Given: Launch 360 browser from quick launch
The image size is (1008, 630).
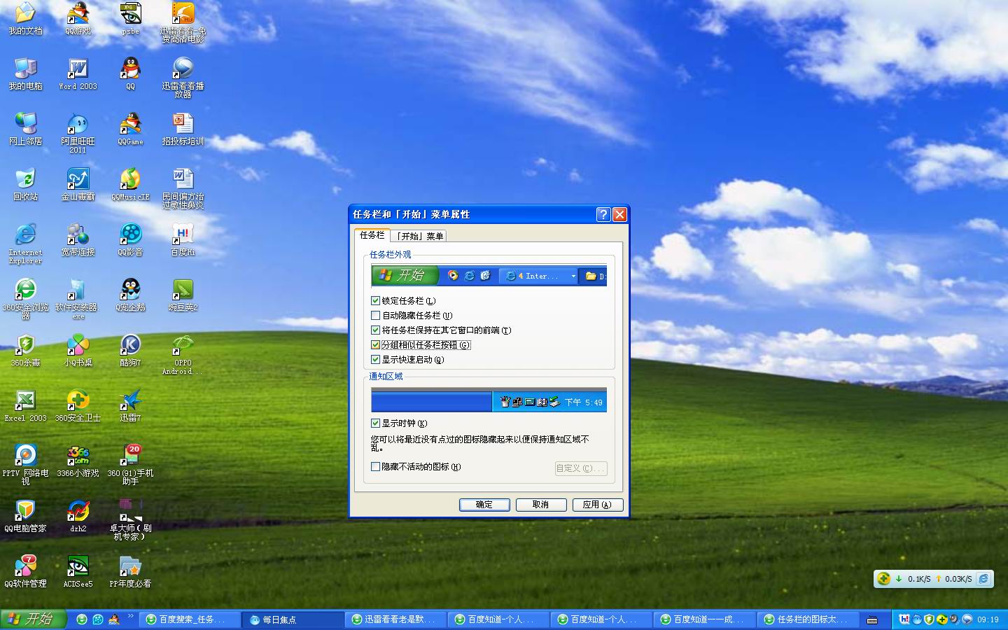Looking at the screenshot, I should pos(82,619).
